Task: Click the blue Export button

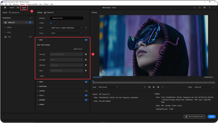Action: click(x=211, y=116)
